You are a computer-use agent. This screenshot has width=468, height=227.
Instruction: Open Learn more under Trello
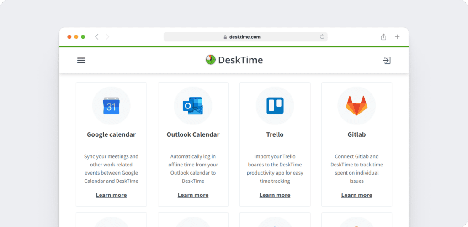(275, 195)
